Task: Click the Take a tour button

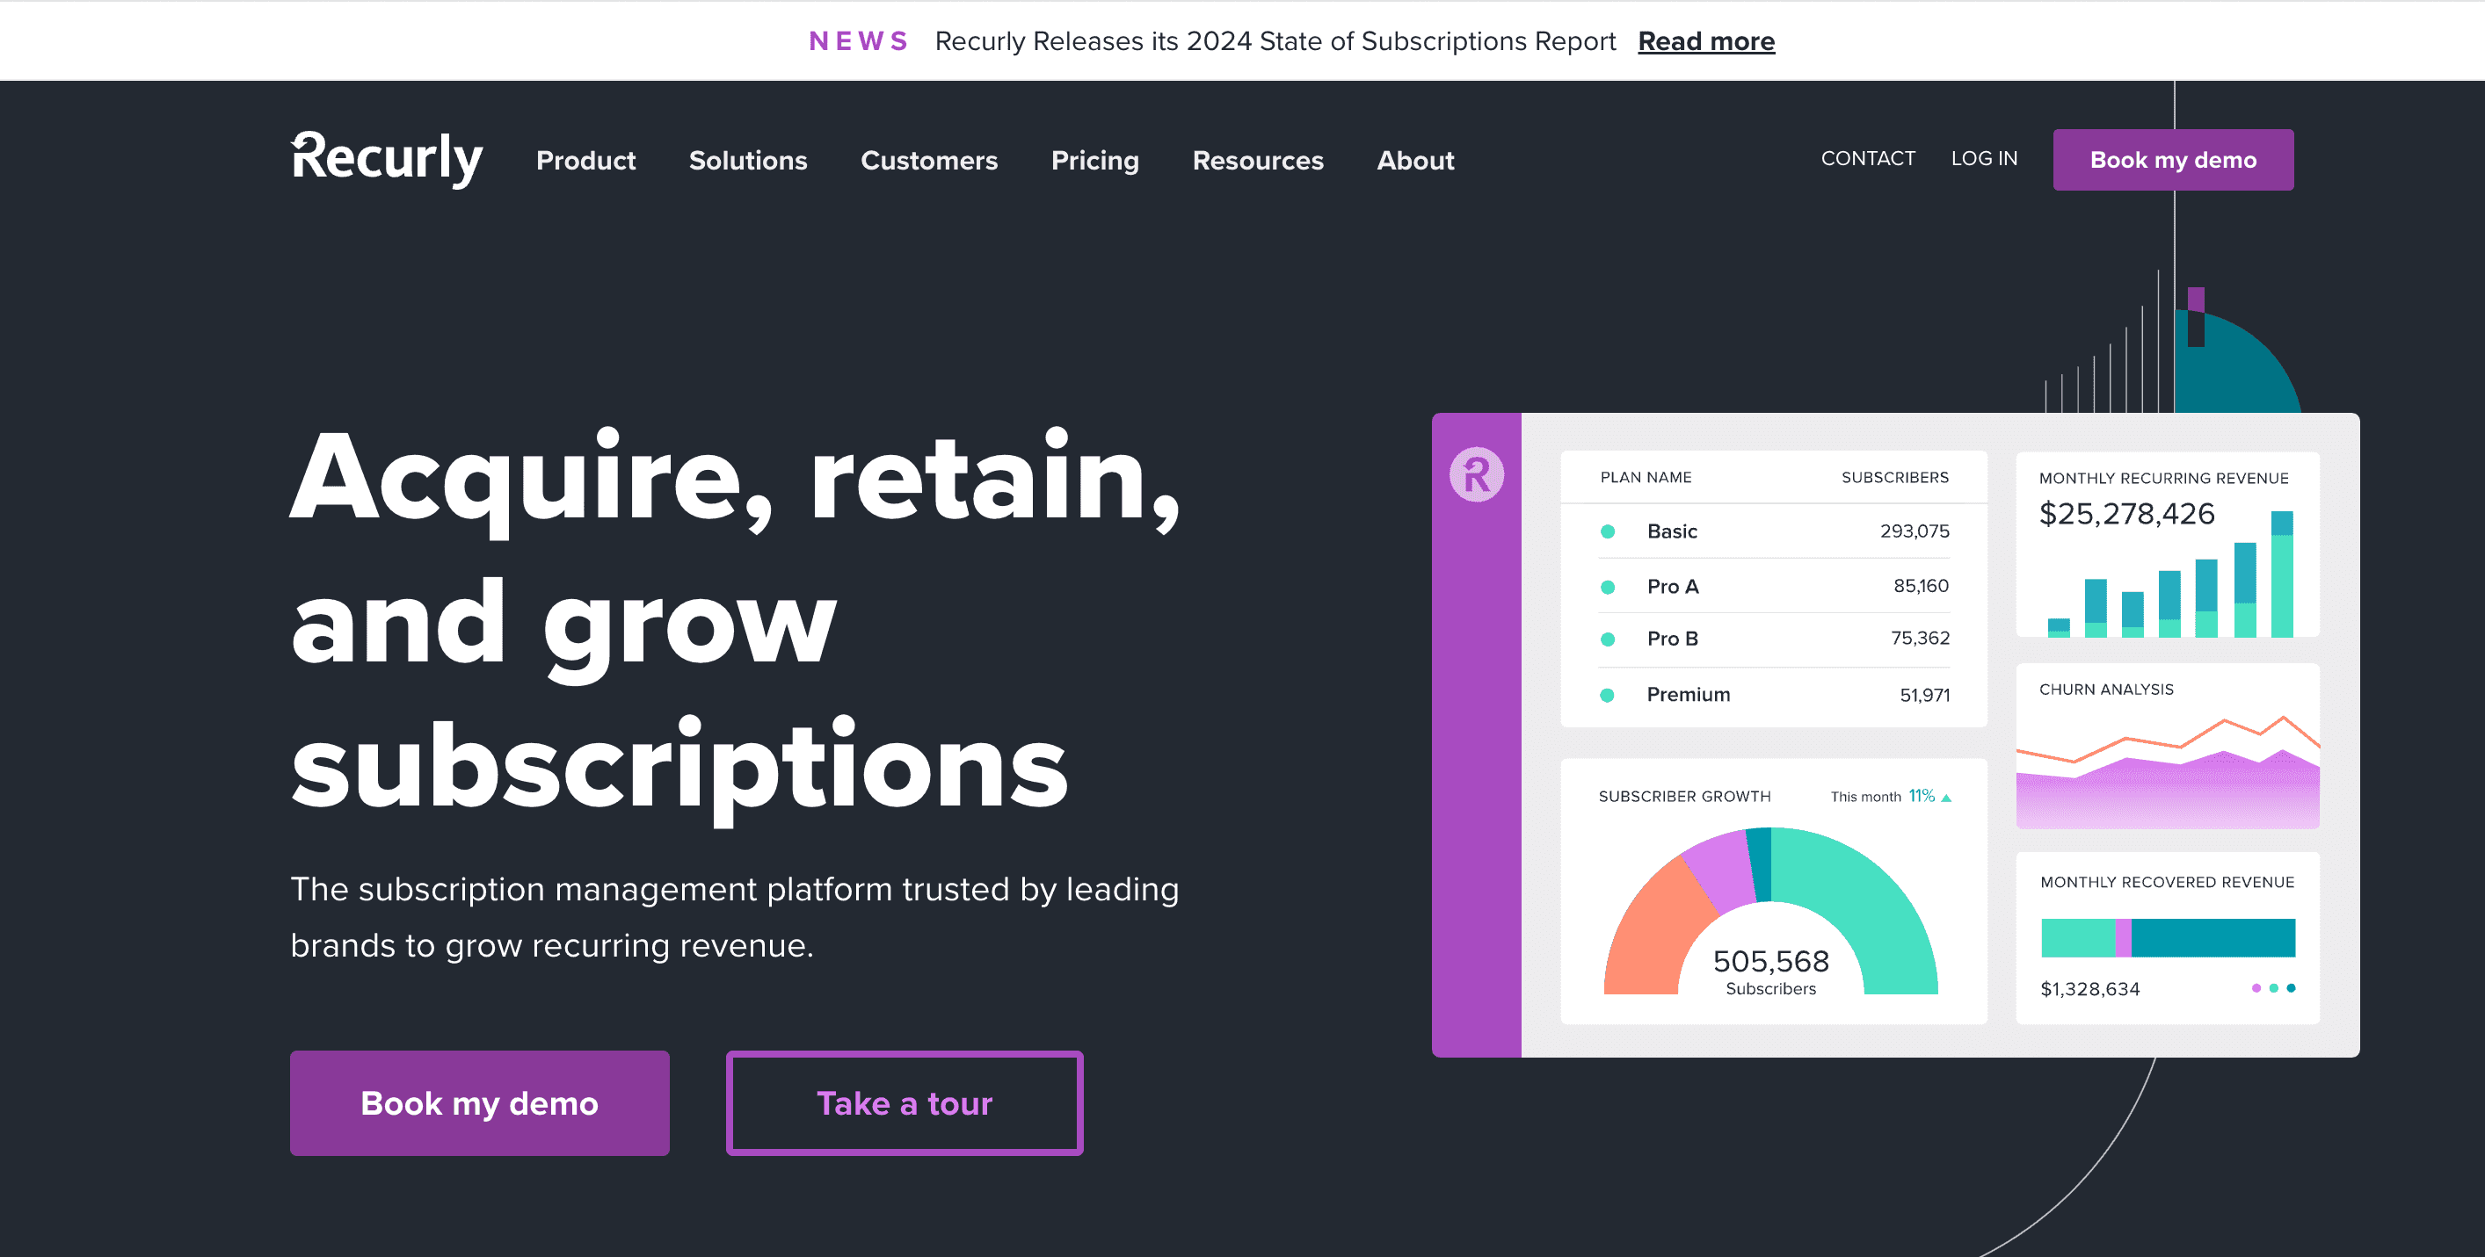Action: (904, 1103)
